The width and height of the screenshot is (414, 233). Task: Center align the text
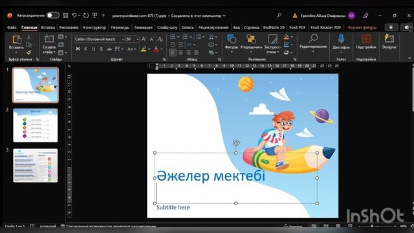[x=181, y=52]
